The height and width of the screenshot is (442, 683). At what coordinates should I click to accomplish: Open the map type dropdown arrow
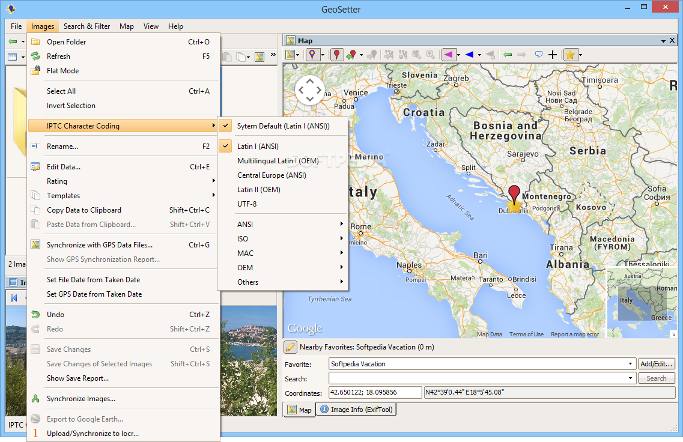[297, 55]
